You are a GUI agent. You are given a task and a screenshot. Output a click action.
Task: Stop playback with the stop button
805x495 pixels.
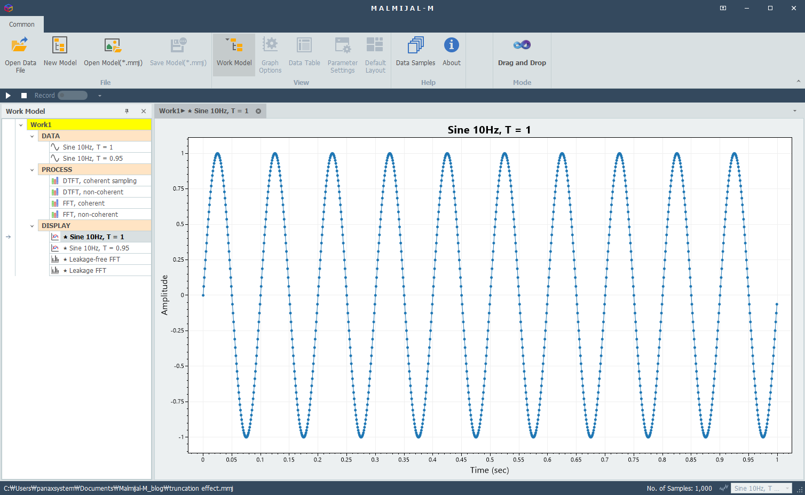click(x=24, y=96)
